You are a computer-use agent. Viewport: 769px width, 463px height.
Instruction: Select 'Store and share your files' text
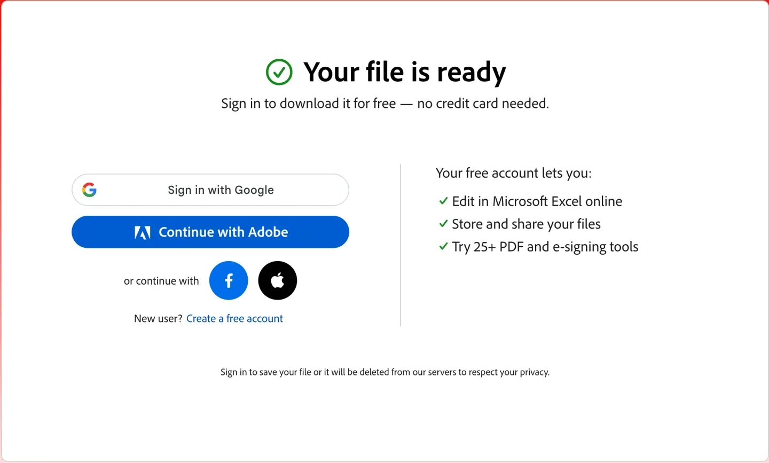[527, 224]
